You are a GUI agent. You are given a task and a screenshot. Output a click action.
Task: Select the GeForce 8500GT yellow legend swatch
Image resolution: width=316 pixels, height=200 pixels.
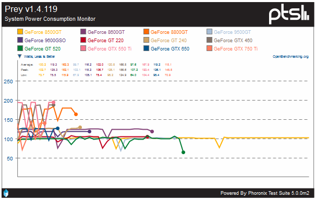(x=20, y=32)
